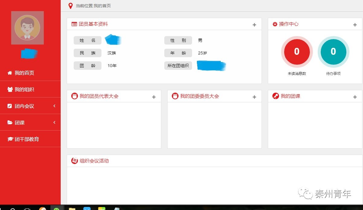Open 我的首页 in the sidebar
This screenshot has width=363, height=210.
pyautogui.click(x=24, y=73)
